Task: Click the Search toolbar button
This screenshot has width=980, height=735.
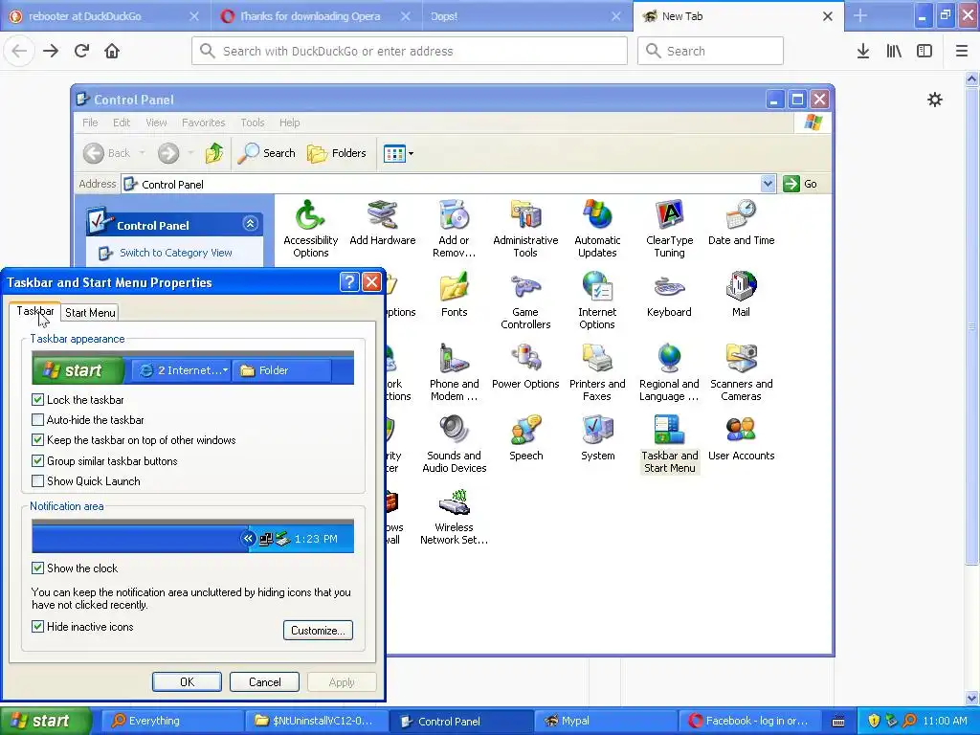Action: click(267, 153)
